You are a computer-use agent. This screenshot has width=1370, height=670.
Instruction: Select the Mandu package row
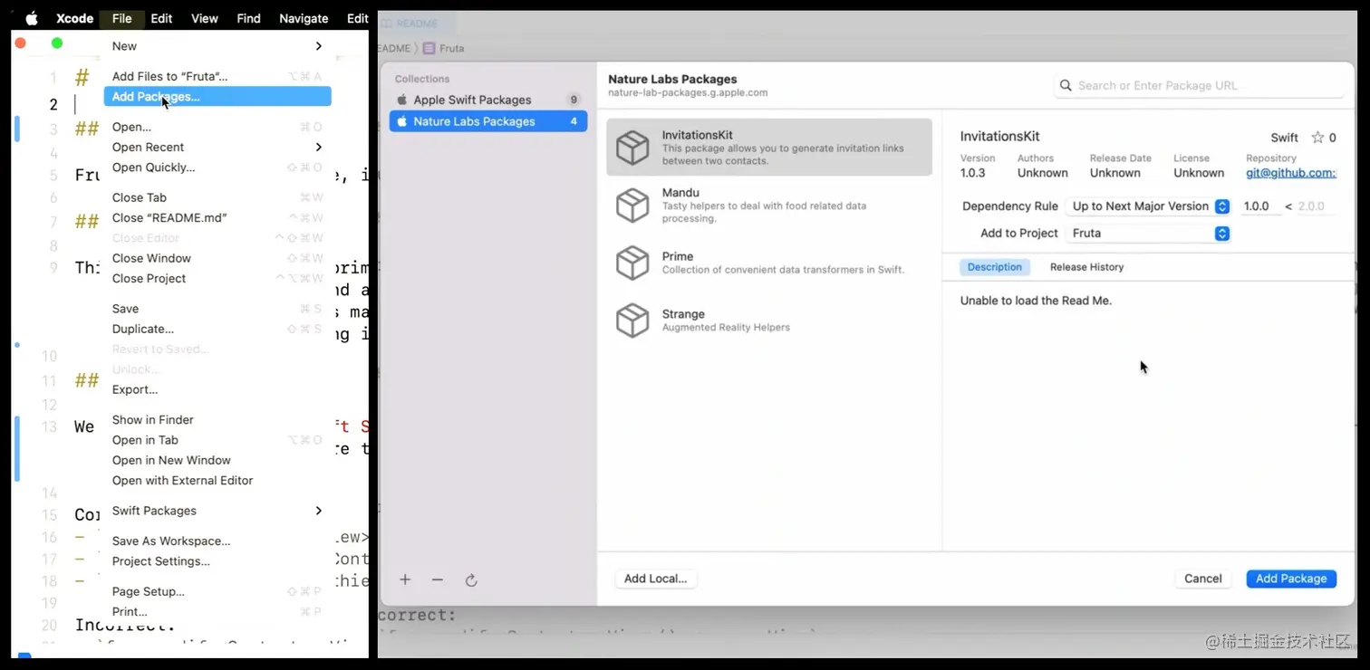pos(769,206)
